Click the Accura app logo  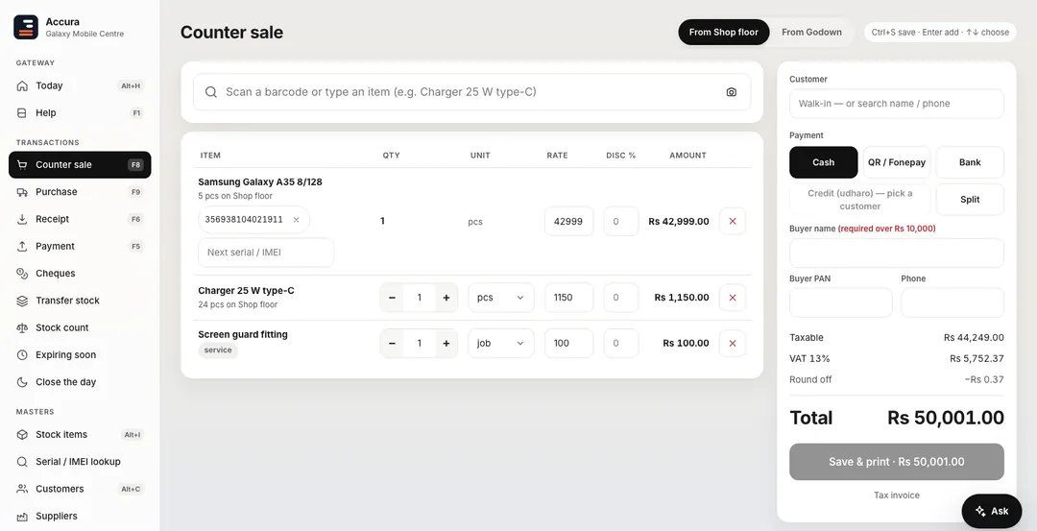point(26,27)
